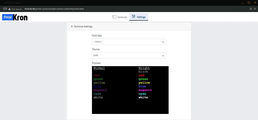Click the 'Font Size' label

pyautogui.click(x=97, y=36)
